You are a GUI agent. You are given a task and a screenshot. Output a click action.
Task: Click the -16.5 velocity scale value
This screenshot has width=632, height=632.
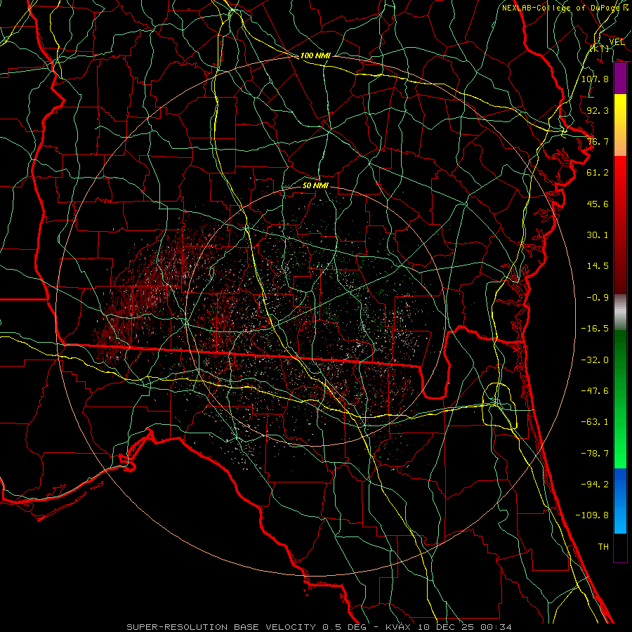point(595,329)
